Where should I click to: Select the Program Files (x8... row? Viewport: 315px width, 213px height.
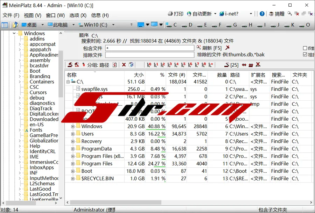(103, 156)
